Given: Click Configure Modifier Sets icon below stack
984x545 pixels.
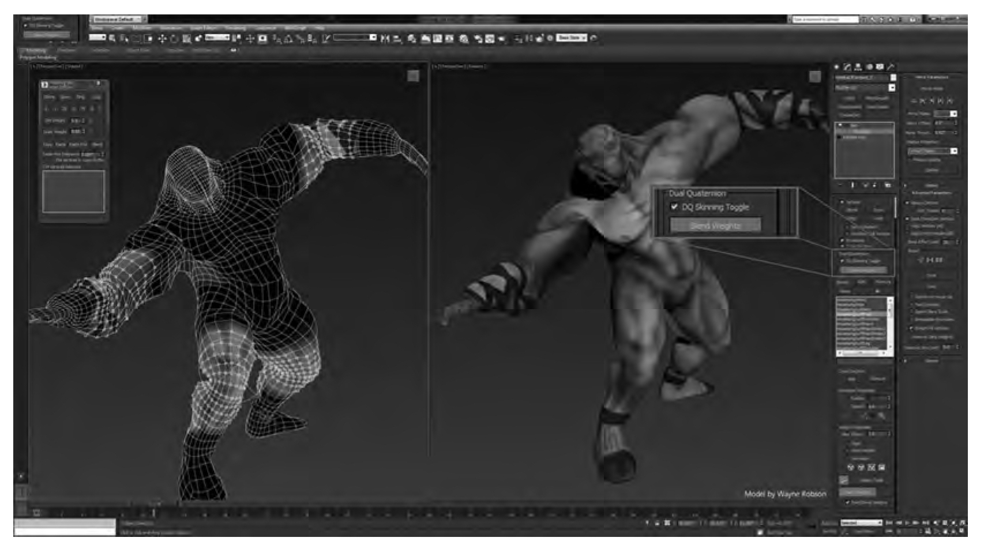Looking at the screenshot, I should 887,185.
